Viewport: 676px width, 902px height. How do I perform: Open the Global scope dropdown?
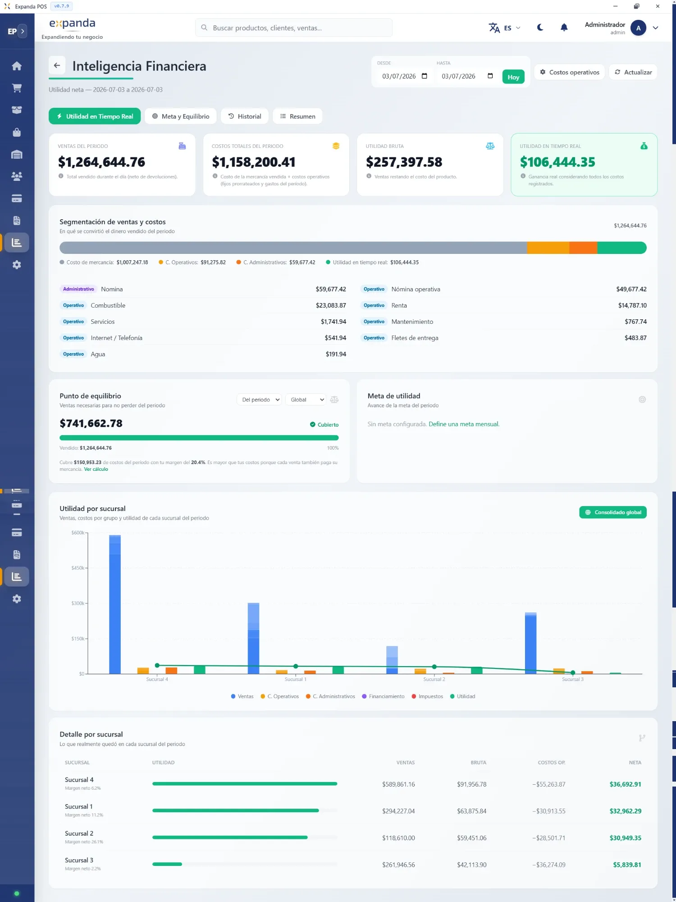pos(306,400)
